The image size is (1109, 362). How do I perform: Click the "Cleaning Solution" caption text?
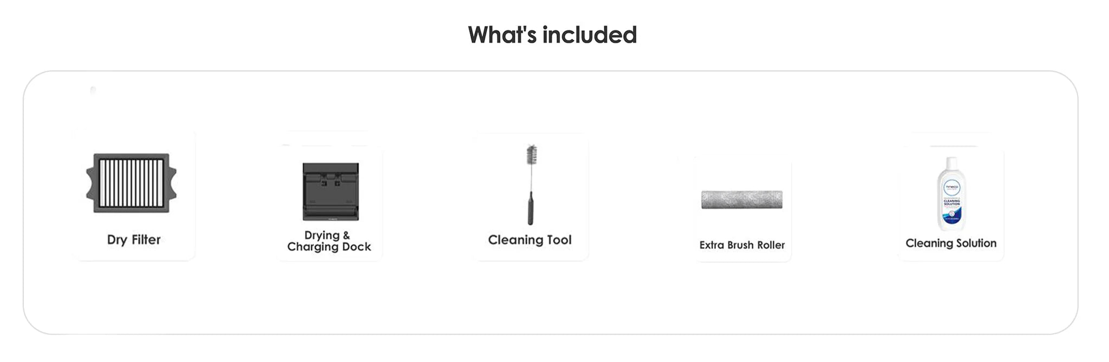(x=951, y=243)
